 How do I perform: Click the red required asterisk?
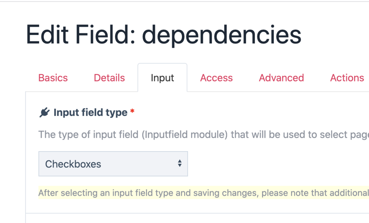pos(132,112)
